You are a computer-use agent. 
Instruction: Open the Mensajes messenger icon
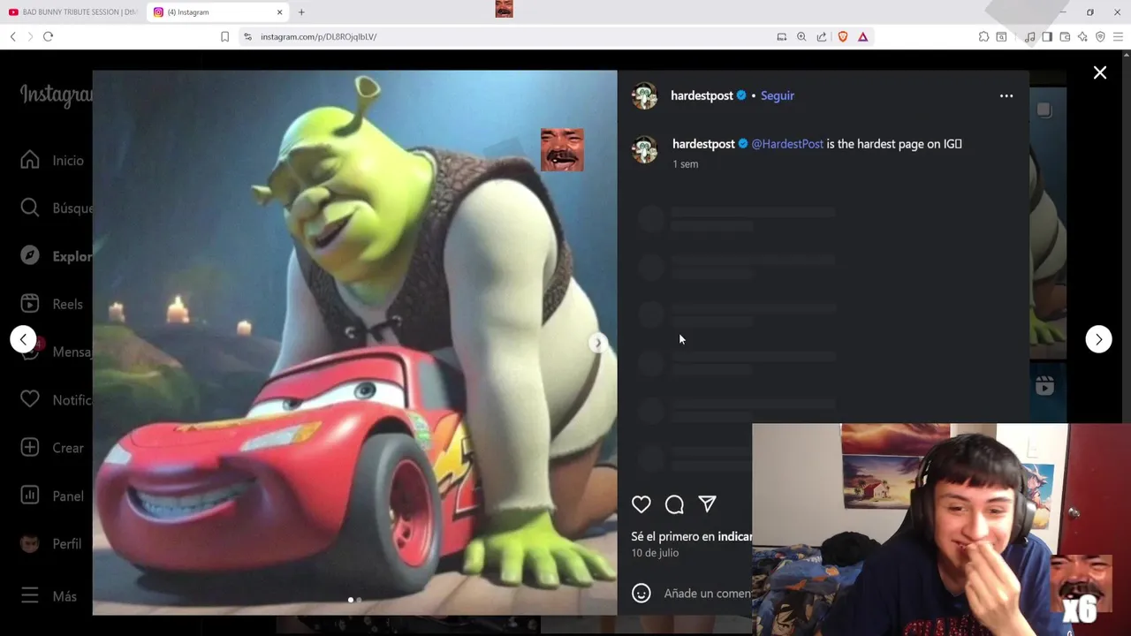pyautogui.click(x=30, y=352)
